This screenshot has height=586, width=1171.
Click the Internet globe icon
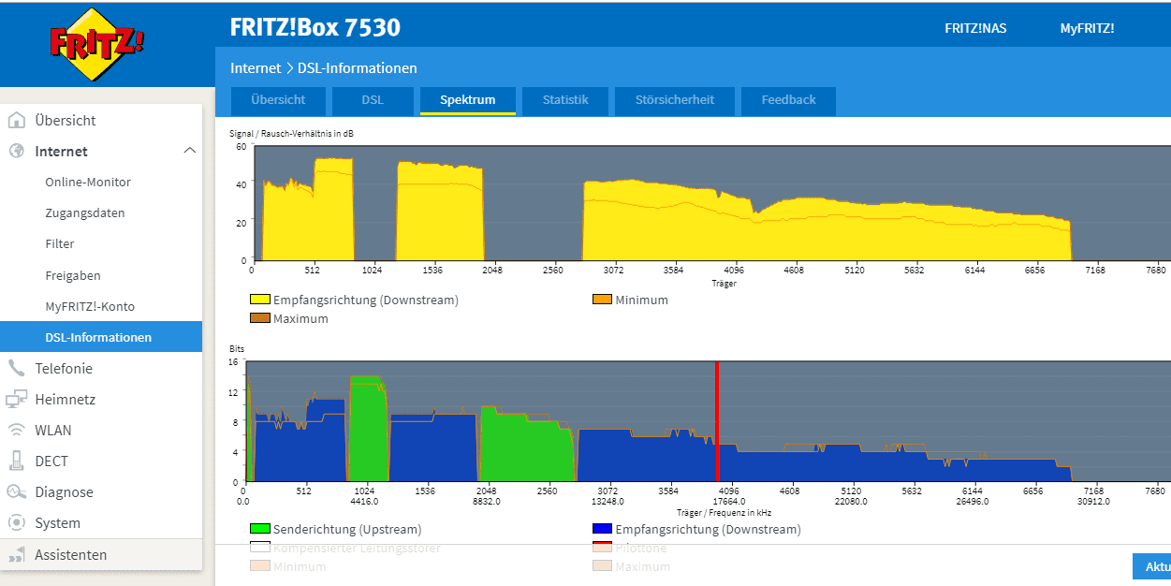point(16,151)
